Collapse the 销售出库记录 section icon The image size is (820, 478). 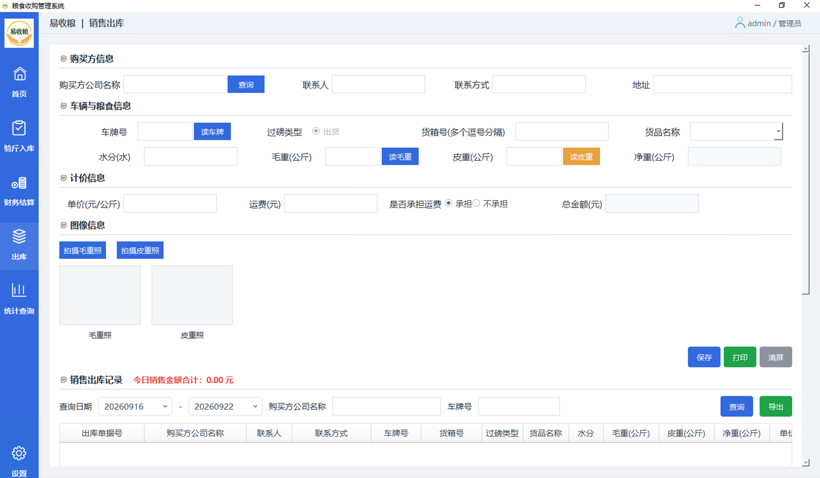64,380
